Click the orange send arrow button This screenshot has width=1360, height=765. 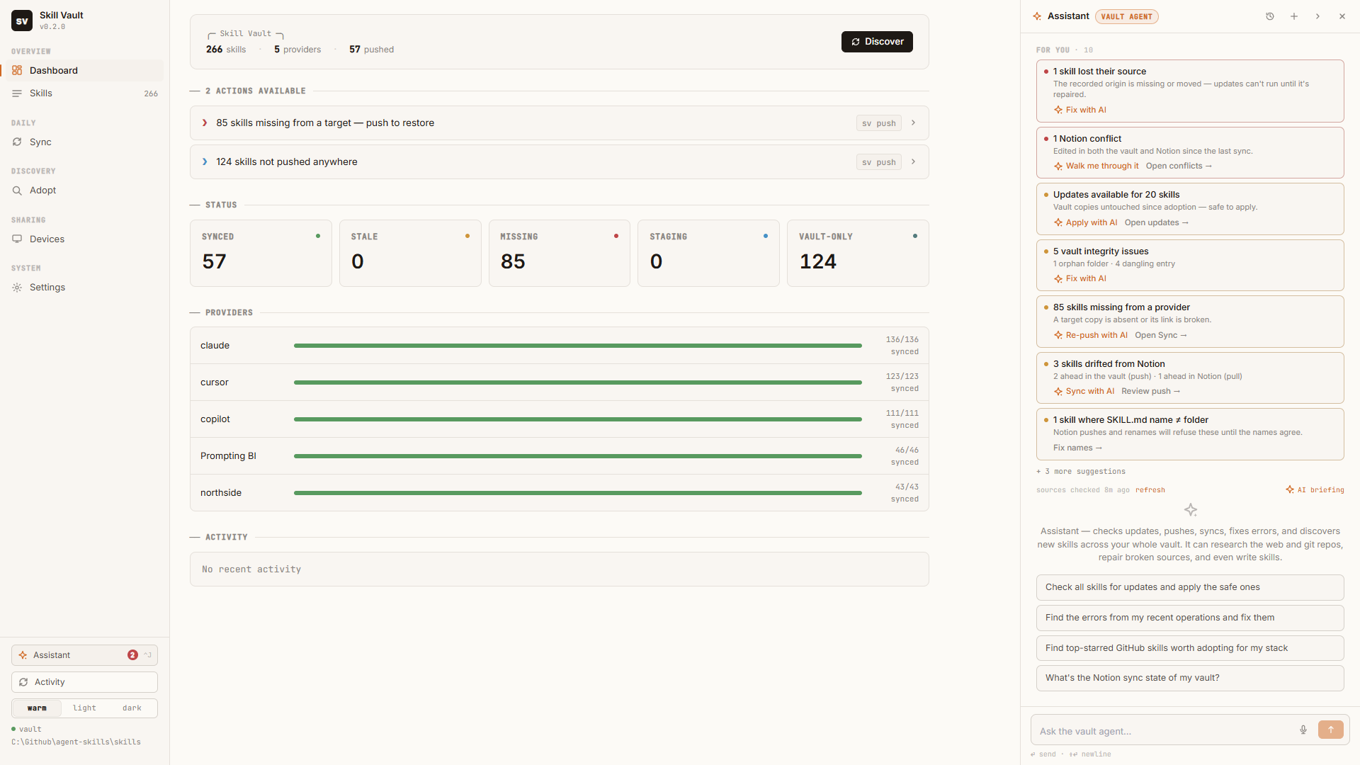pyautogui.click(x=1331, y=730)
